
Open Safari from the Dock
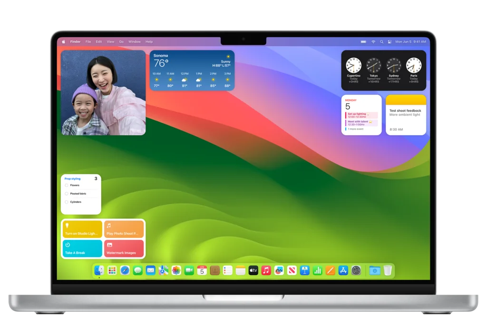124,270
